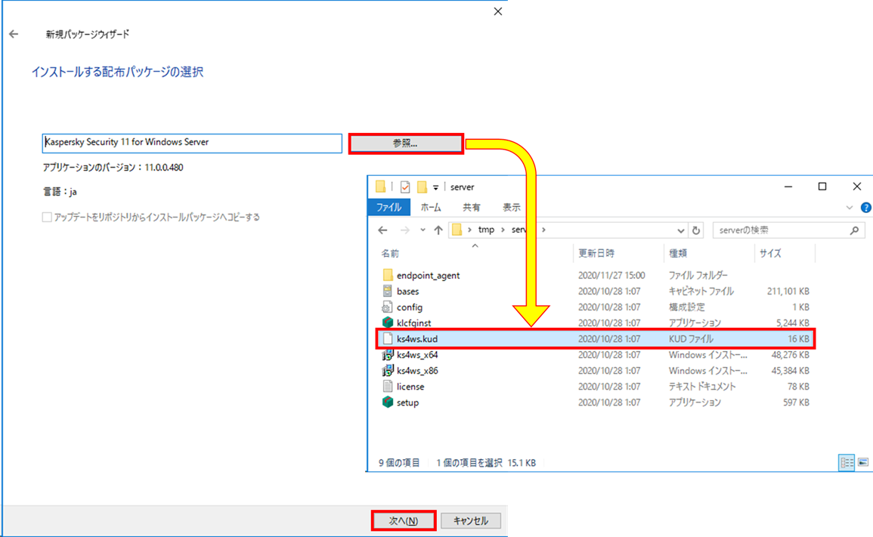Open the 表示 ribbon tab
The width and height of the screenshot is (873, 537).
tap(512, 207)
